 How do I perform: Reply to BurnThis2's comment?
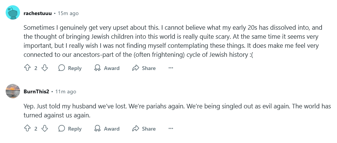70,129
